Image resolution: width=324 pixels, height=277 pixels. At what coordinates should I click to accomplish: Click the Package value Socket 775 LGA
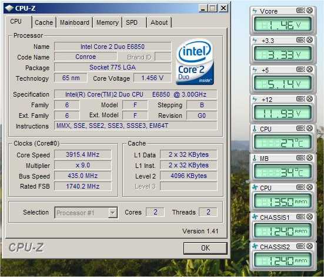pos(113,67)
